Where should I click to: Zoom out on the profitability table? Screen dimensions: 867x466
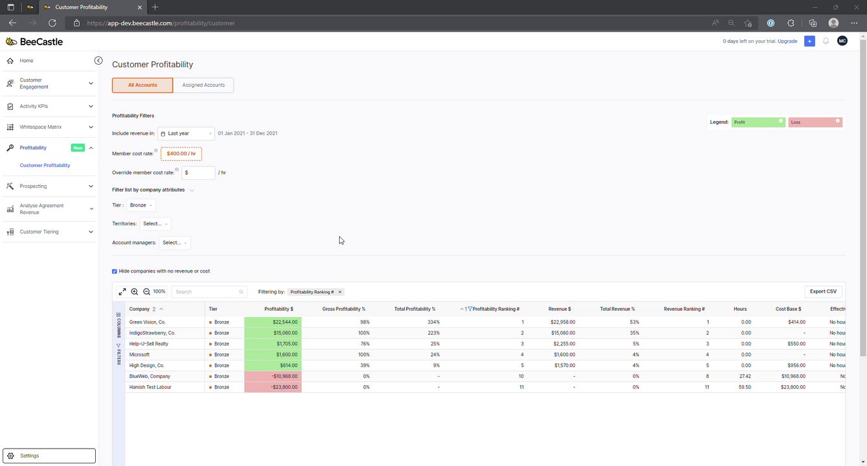click(147, 292)
